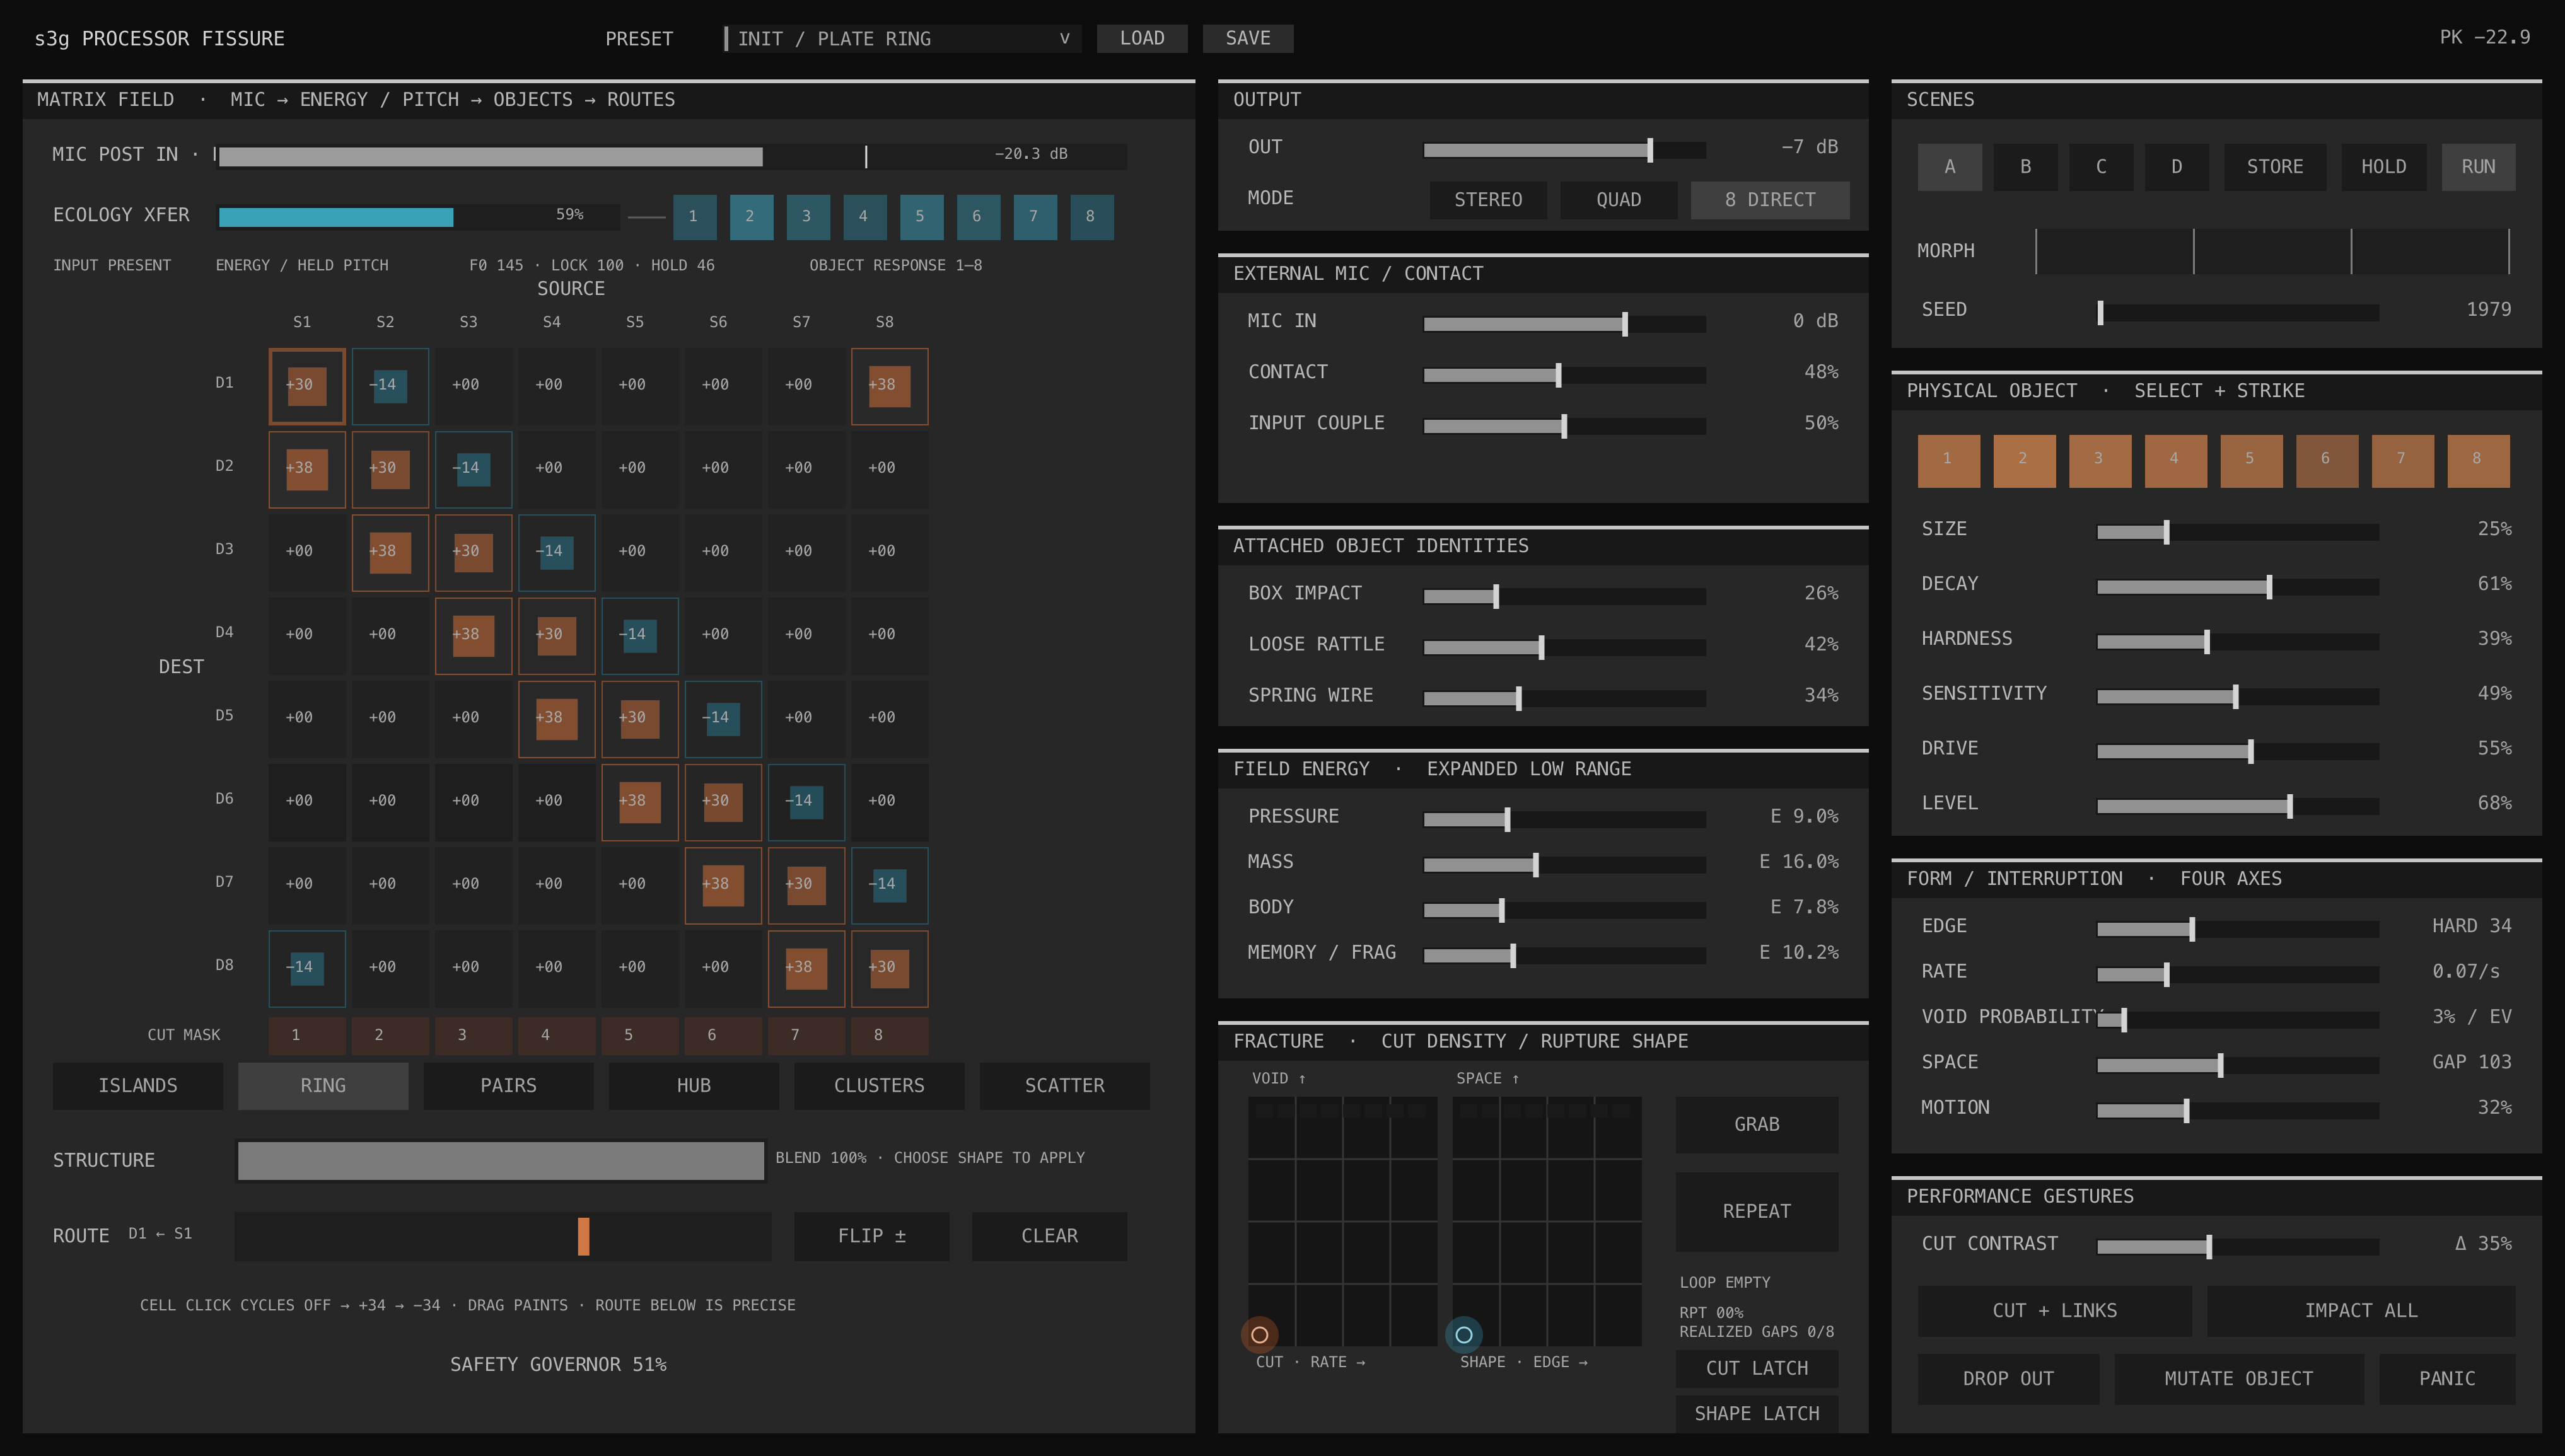Click the CLEAR route button
Image resolution: width=2565 pixels, height=1456 pixels.
(x=1049, y=1237)
